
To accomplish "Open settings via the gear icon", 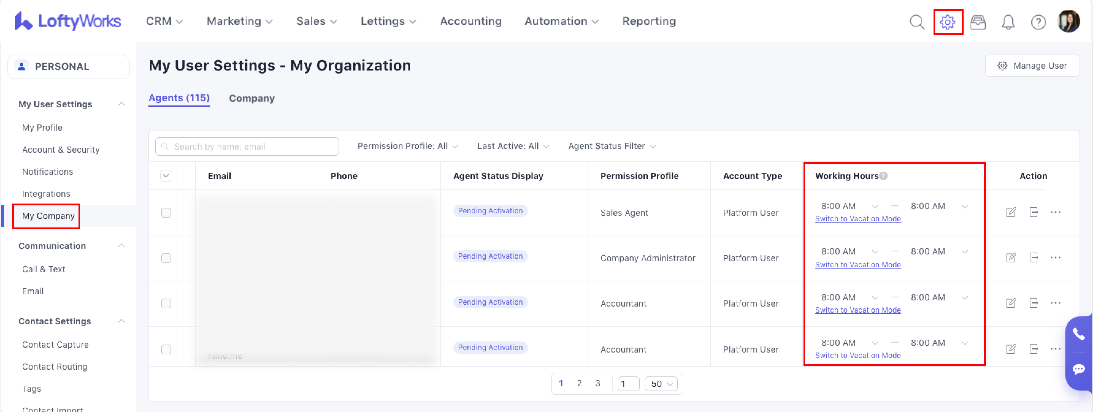I will coord(947,22).
